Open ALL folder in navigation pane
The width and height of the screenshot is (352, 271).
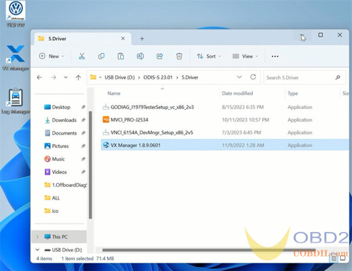pos(55,198)
